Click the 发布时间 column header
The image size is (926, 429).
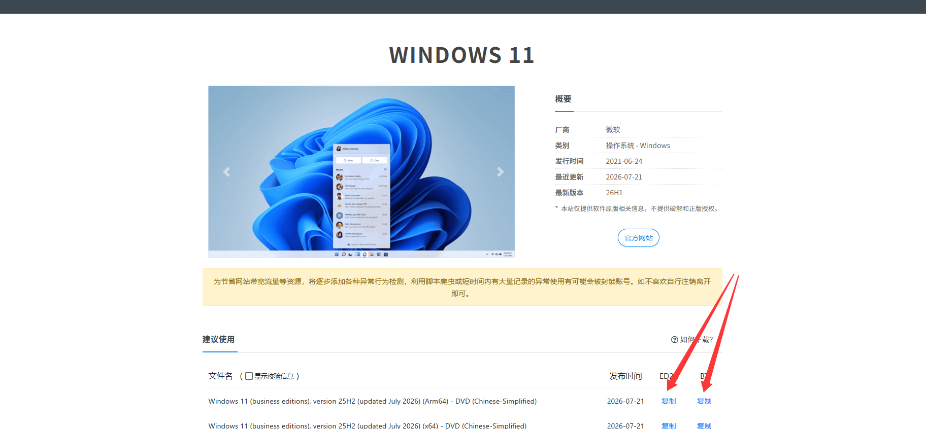625,376
